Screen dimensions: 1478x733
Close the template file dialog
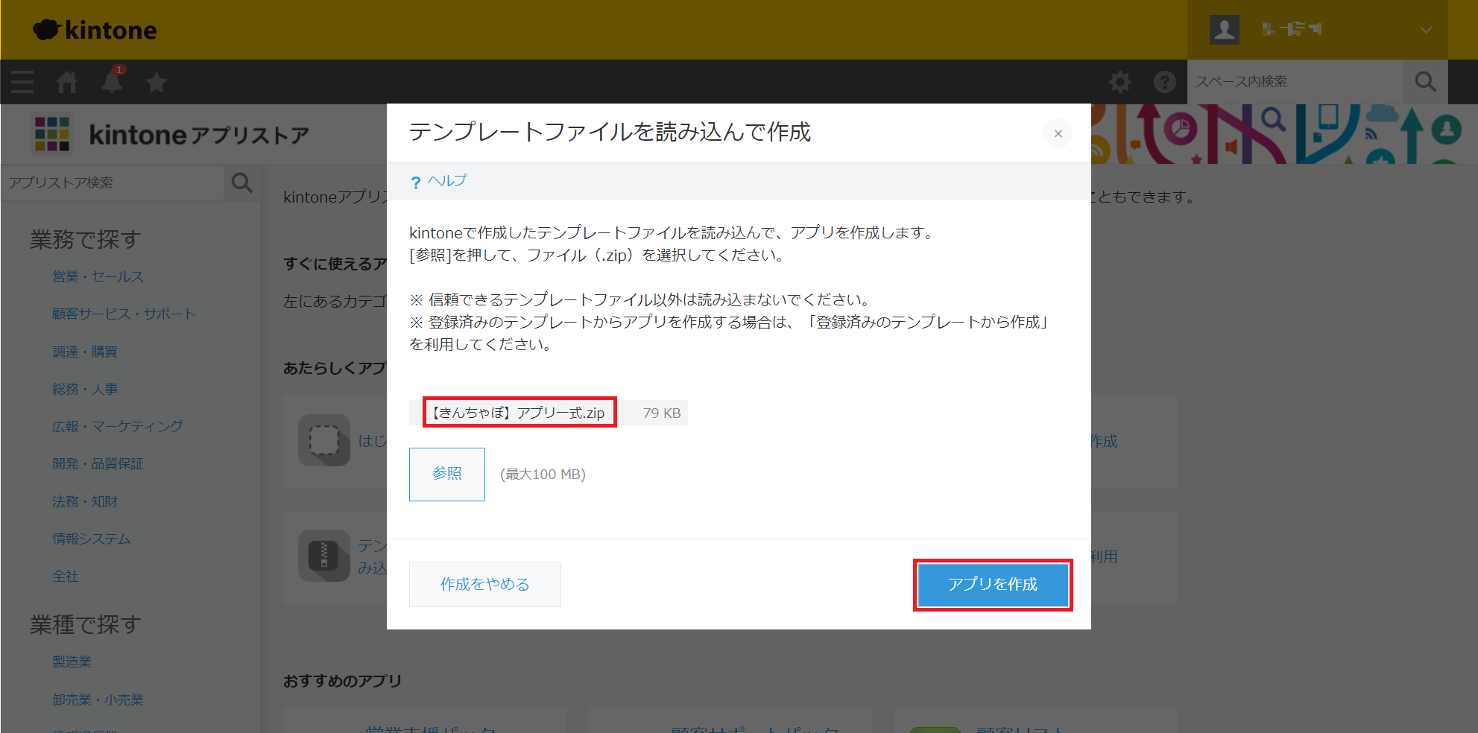pos(1058,134)
